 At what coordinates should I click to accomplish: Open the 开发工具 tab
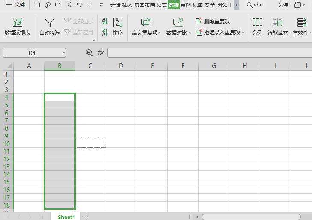click(x=225, y=5)
